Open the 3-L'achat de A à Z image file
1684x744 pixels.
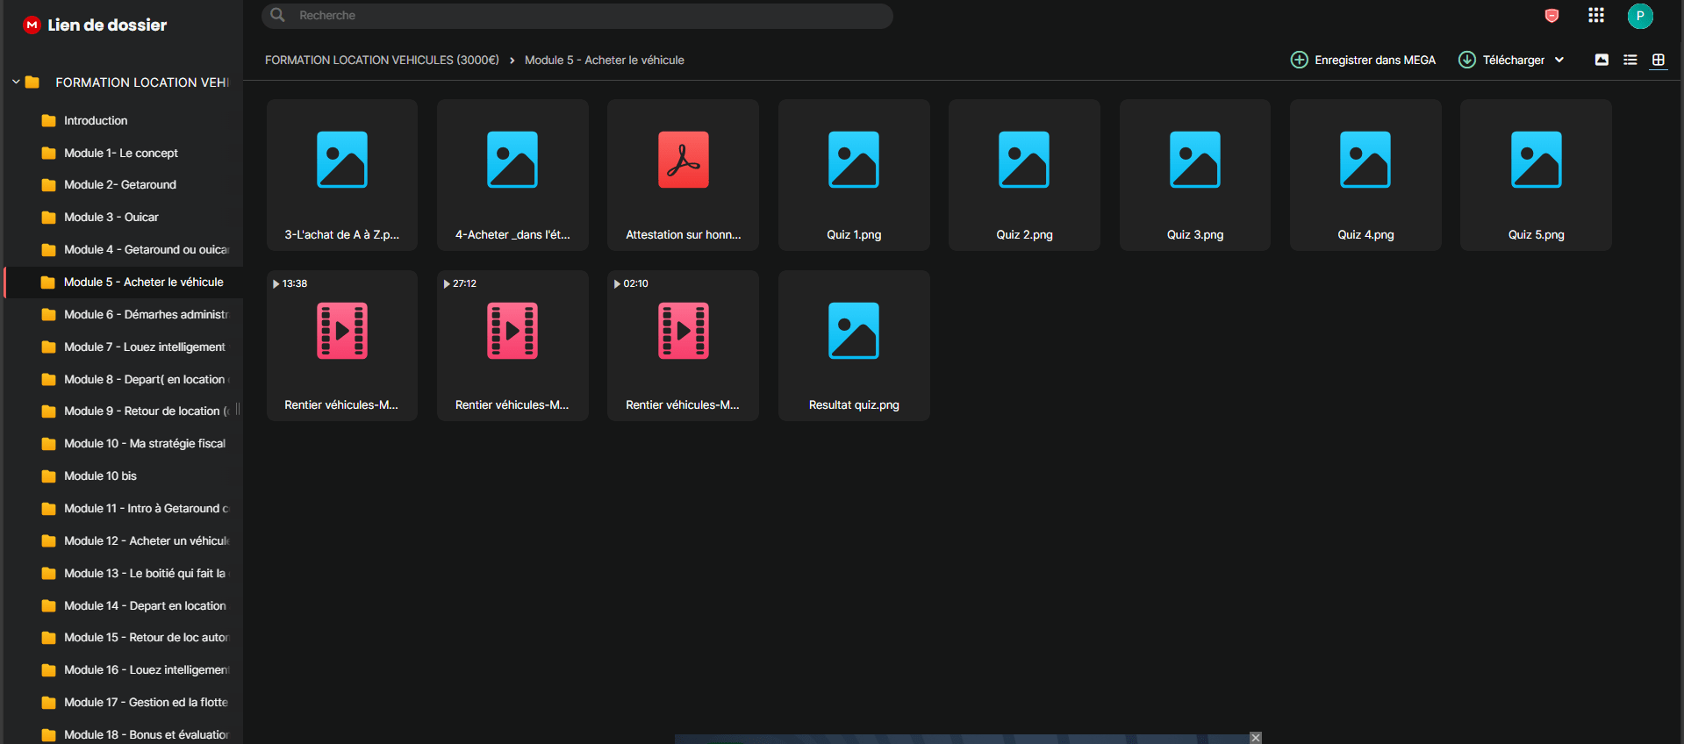pyautogui.click(x=342, y=175)
